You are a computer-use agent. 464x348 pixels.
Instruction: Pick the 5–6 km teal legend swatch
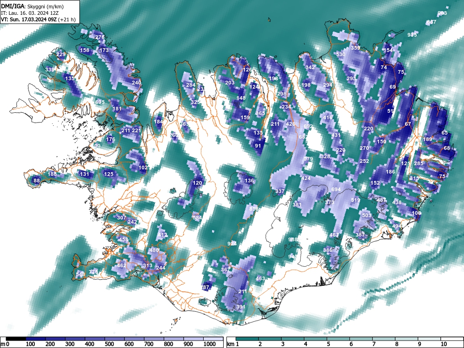coord(339,339)
